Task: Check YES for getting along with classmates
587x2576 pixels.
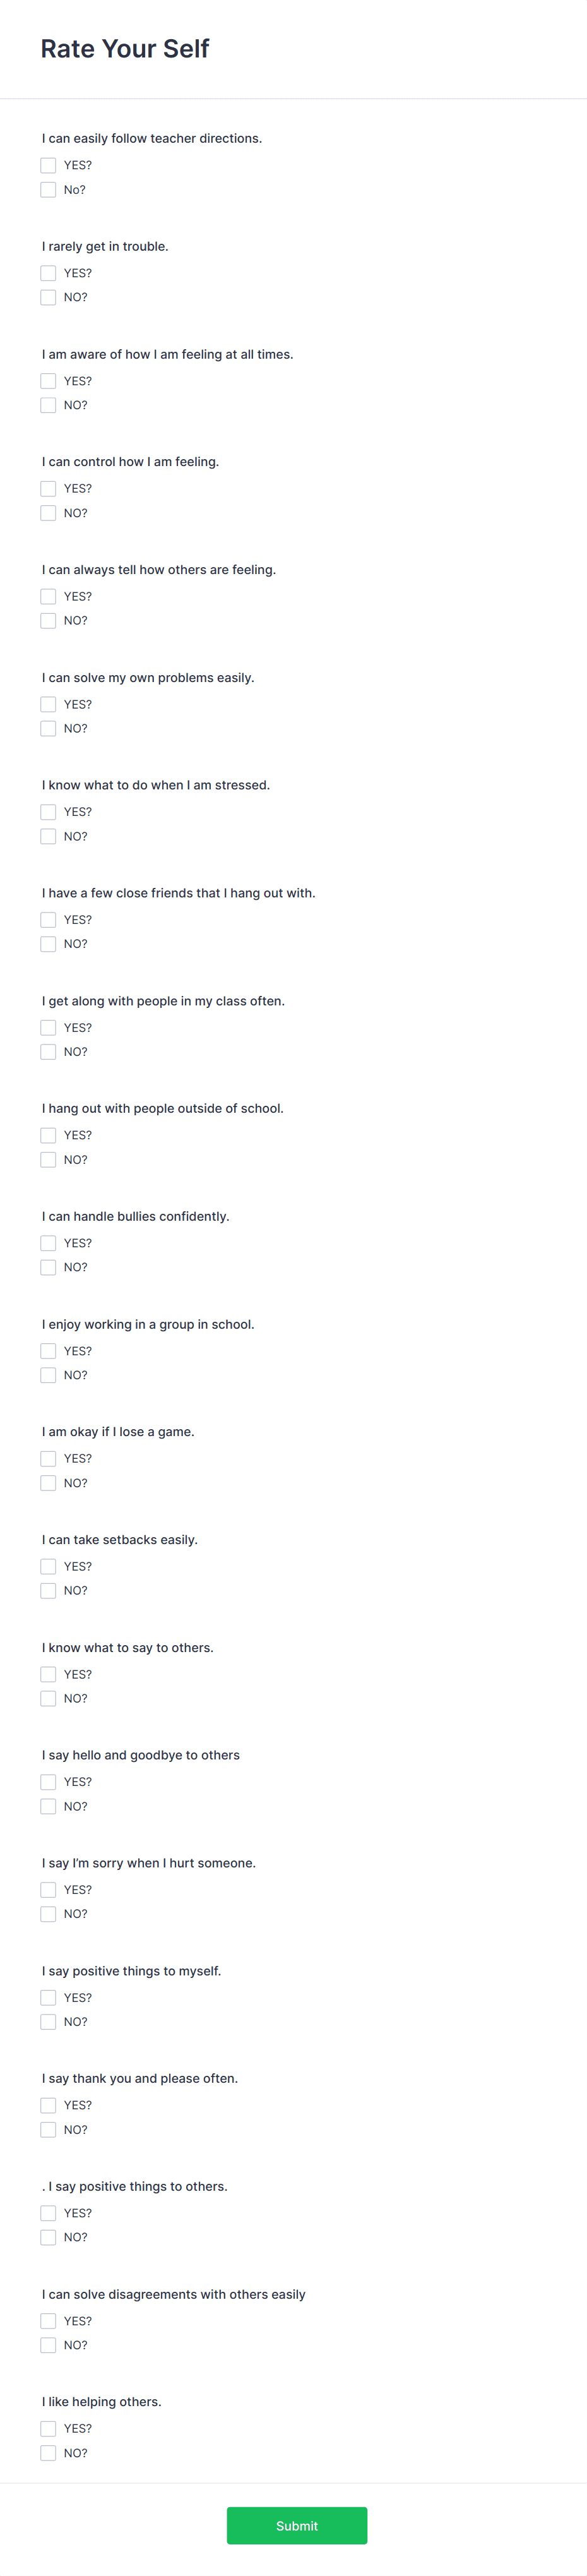Action: (x=48, y=1028)
